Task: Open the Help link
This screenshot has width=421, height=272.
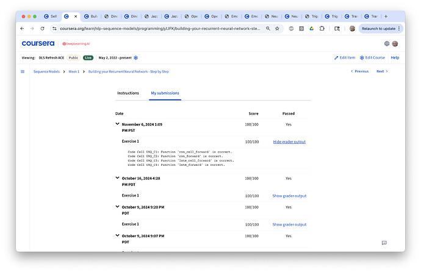Action: tap(395, 58)
